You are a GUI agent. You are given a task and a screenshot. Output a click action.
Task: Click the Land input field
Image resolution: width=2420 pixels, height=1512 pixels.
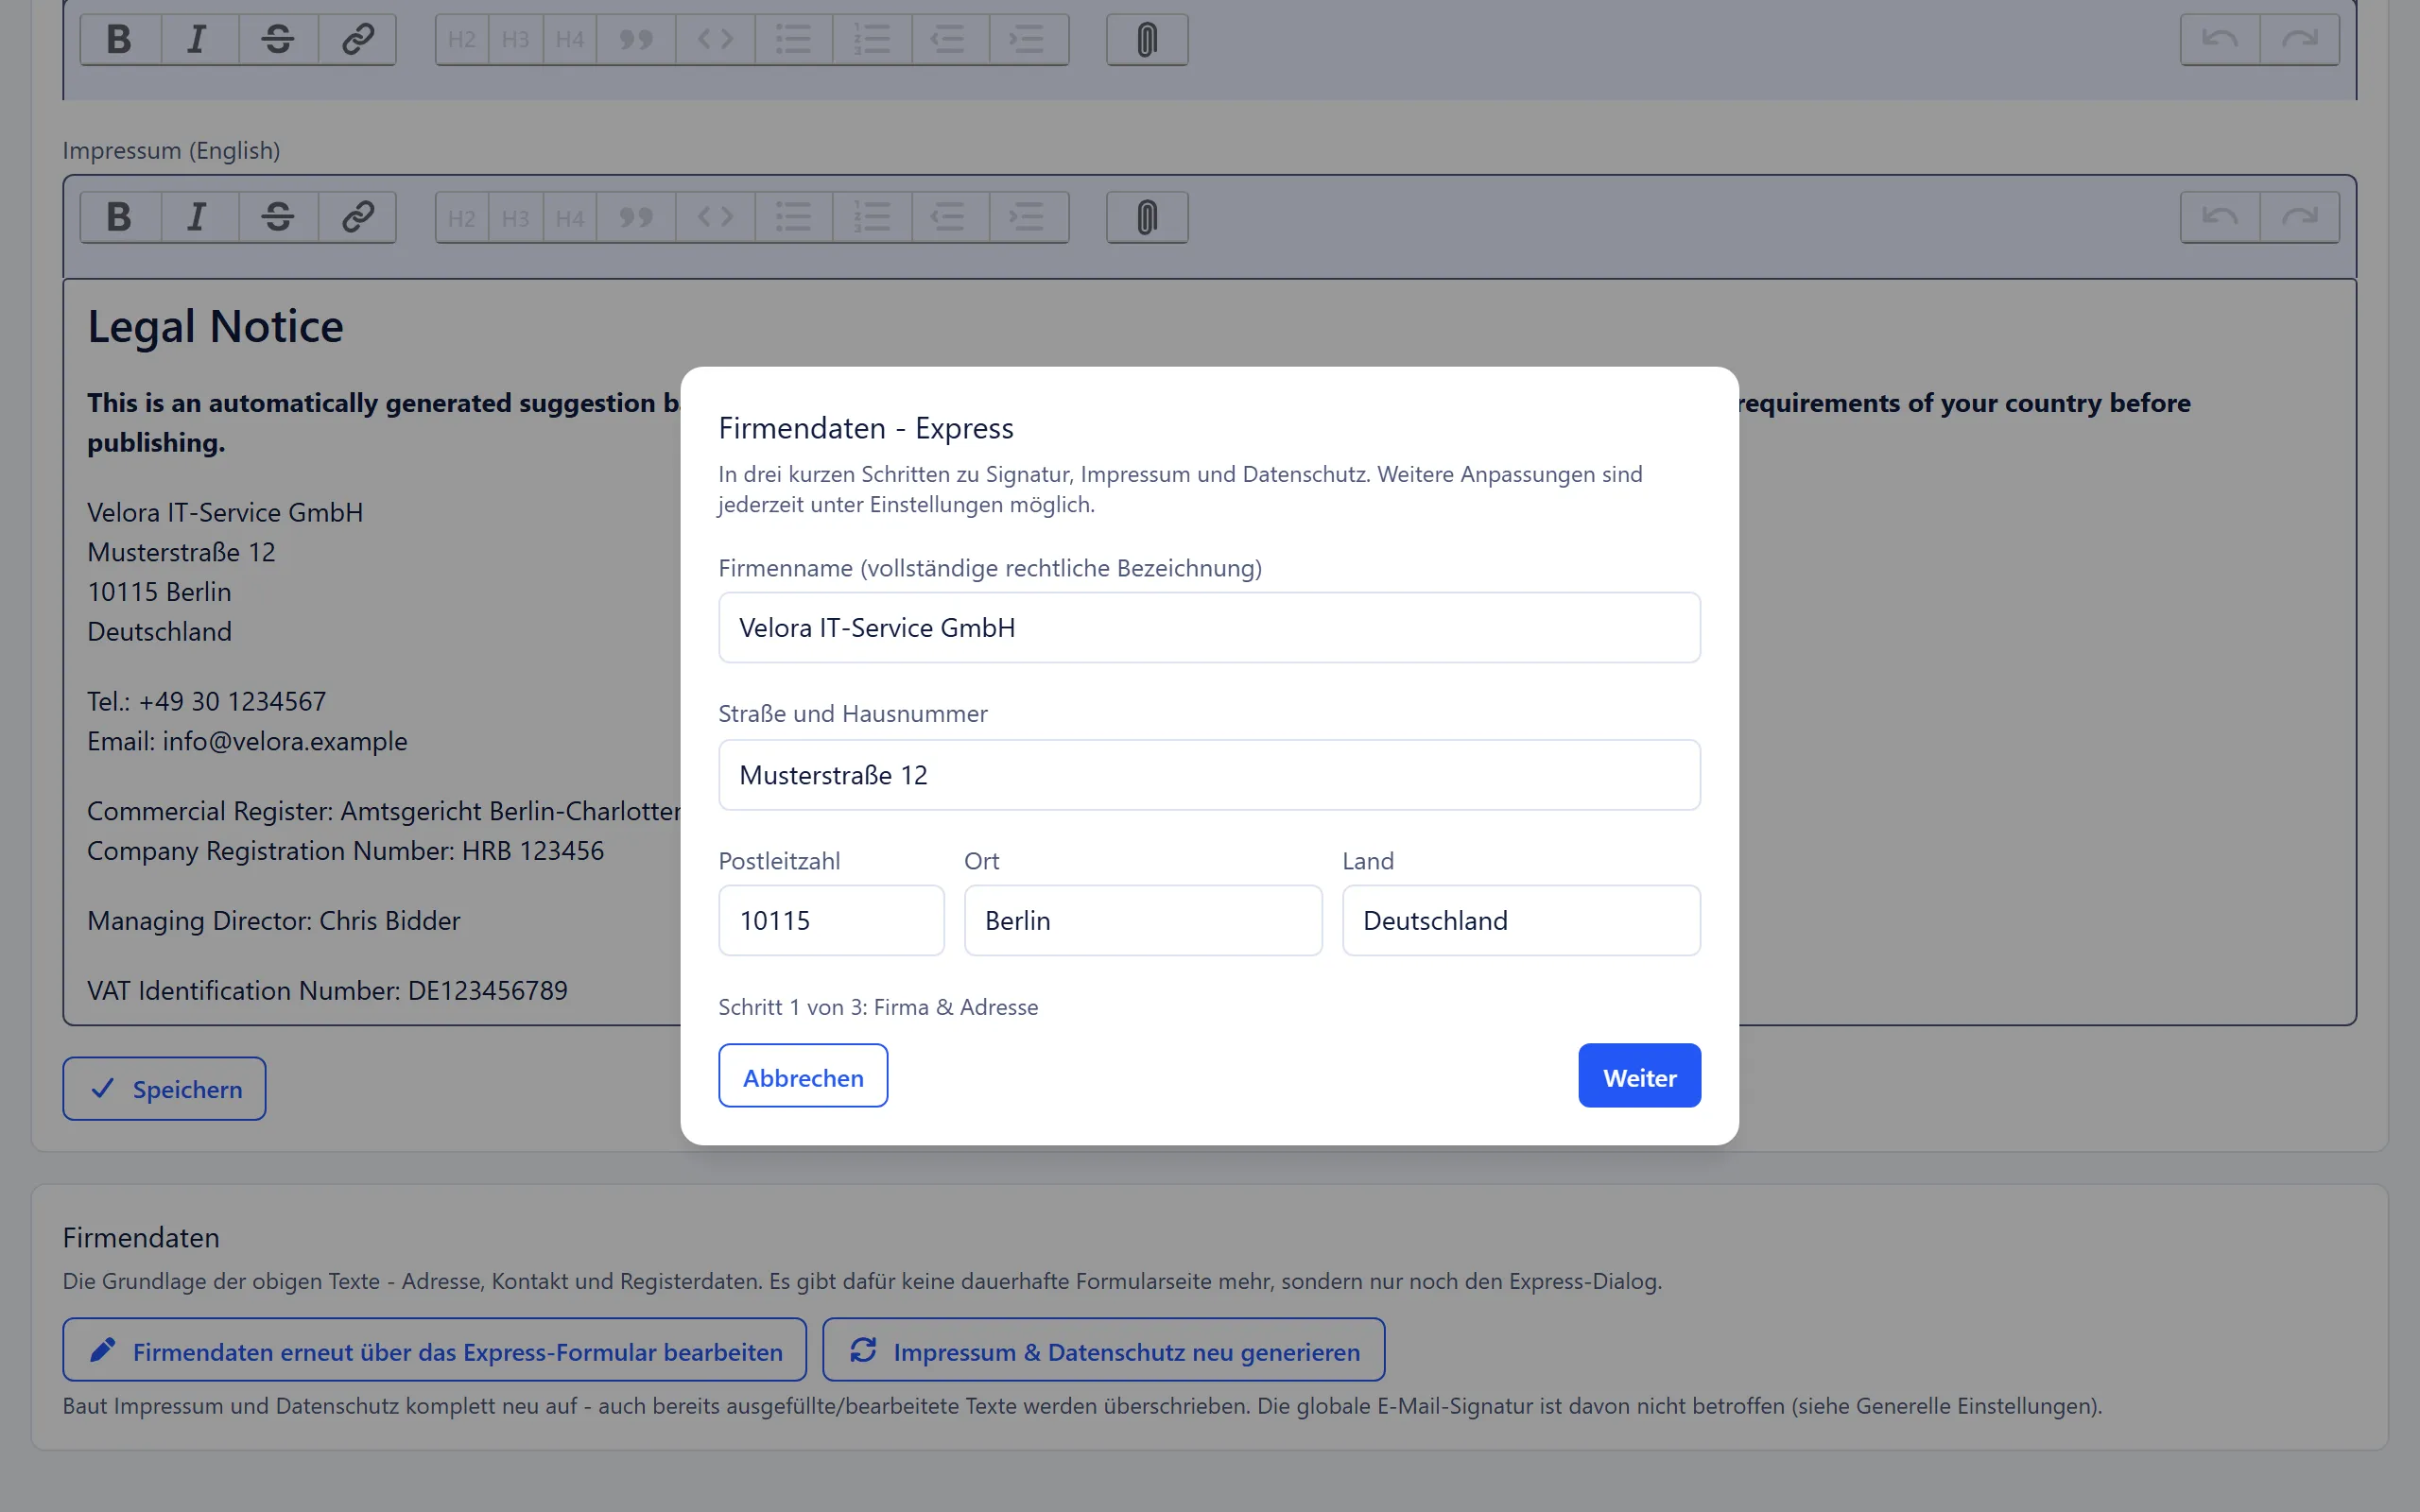[x=1521, y=920]
